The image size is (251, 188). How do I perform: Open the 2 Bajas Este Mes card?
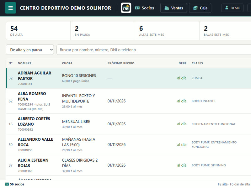tap(225, 31)
